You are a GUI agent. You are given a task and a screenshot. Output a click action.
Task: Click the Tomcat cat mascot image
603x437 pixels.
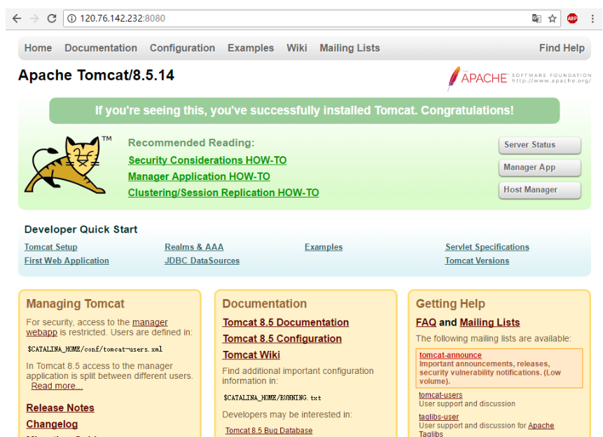click(x=68, y=165)
